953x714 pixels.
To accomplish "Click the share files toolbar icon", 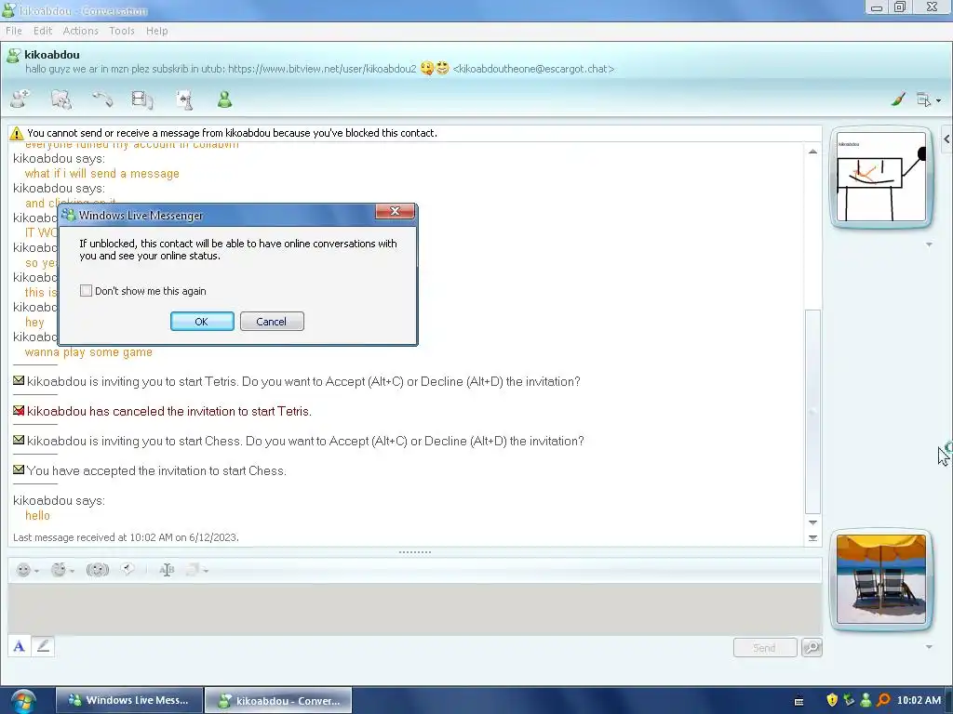I will tap(61, 99).
